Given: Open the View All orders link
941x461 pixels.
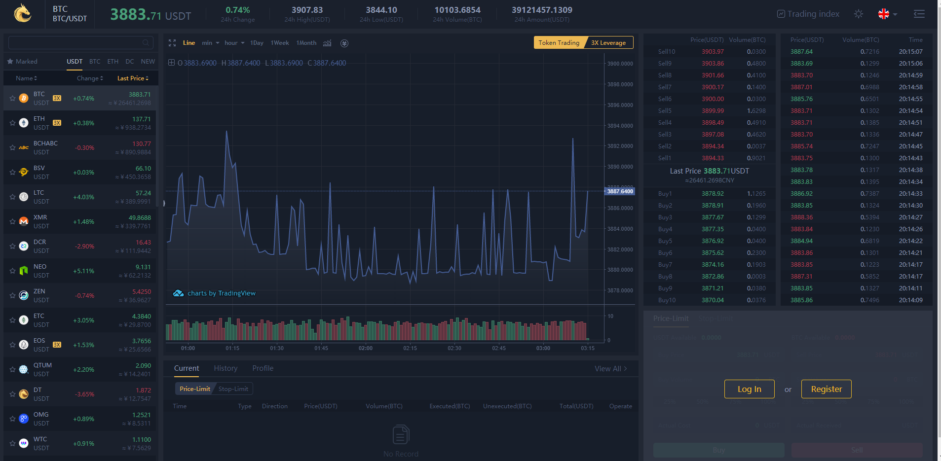Looking at the screenshot, I should click(610, 369).
